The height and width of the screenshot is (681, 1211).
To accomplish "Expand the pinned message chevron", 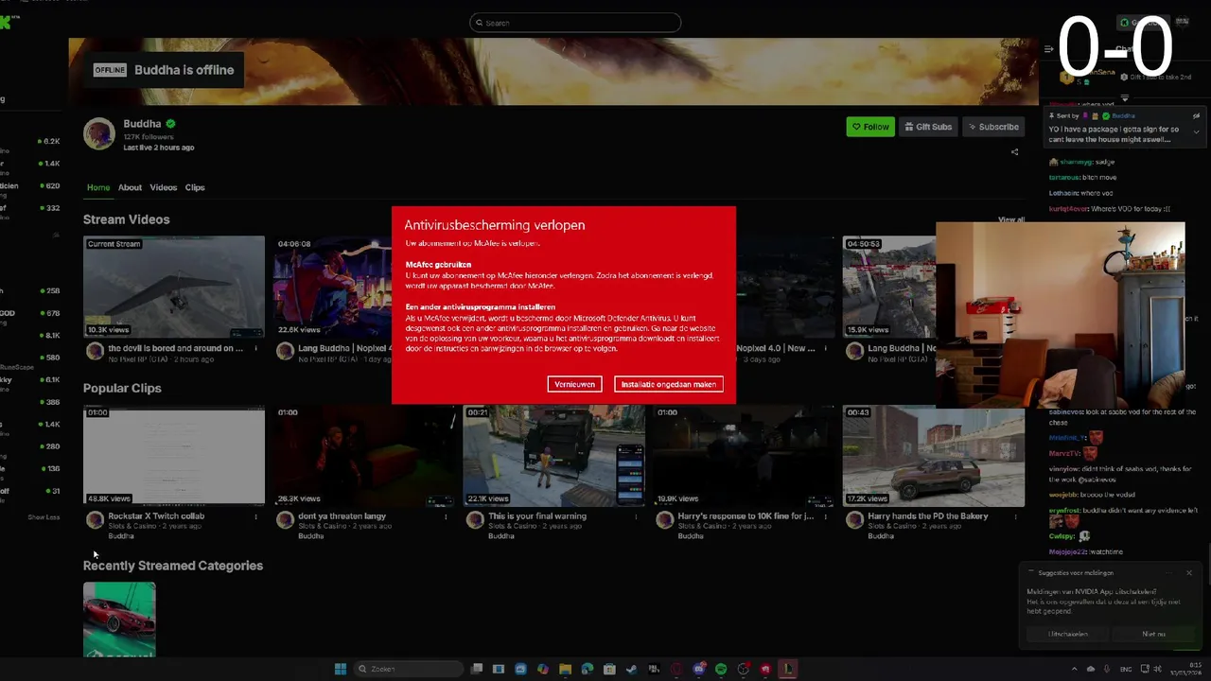I will [1196, 131].
